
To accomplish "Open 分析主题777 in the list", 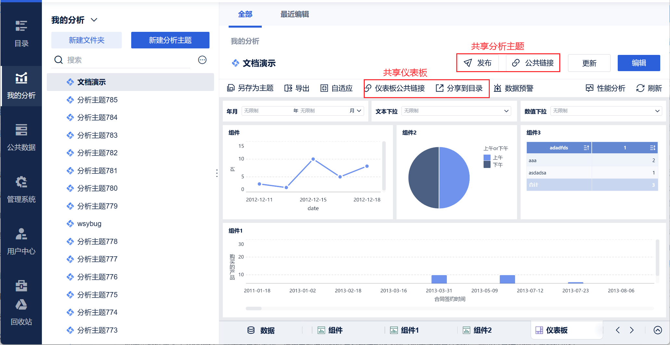I will pos(130,259).
